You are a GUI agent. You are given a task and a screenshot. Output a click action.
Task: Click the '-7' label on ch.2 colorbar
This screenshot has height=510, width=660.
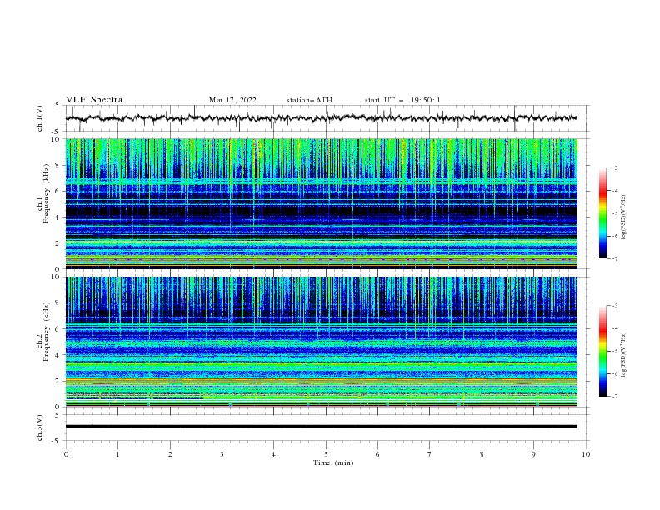pos(614,396)
